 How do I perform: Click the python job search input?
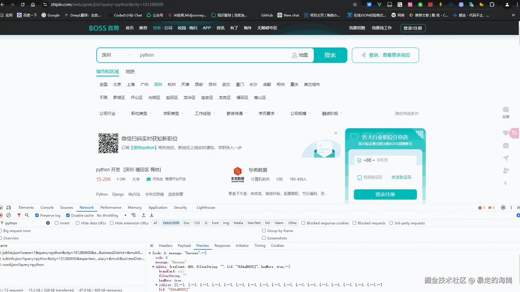(x=213, y=55)
